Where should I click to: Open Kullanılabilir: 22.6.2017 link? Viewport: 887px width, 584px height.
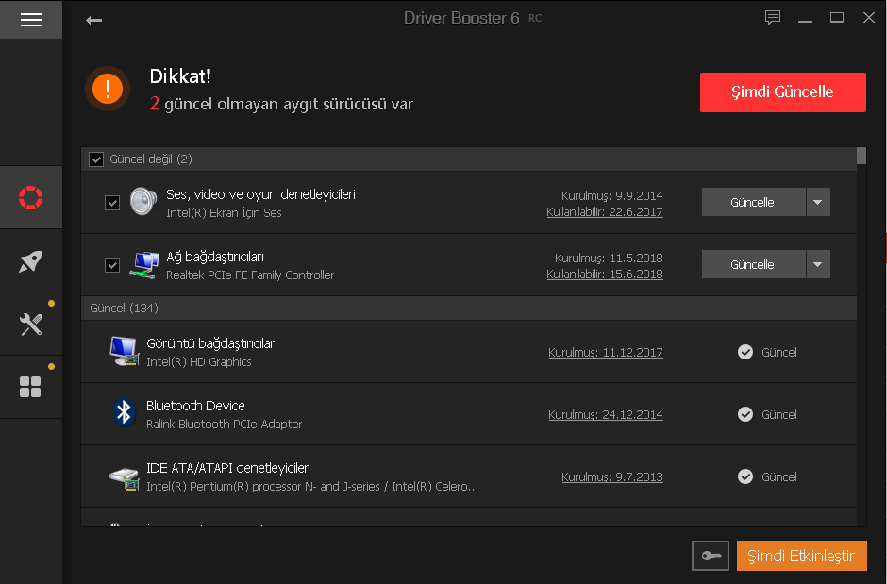pos(605,212)
